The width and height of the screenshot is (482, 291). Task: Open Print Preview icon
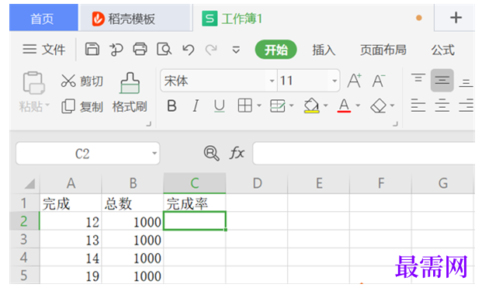pos(164,49)
